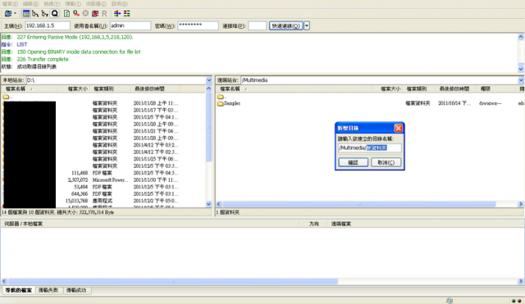Click the local row sized 111,468
Viewport: 525px width, 304px height.
click(x=104, y=173)
